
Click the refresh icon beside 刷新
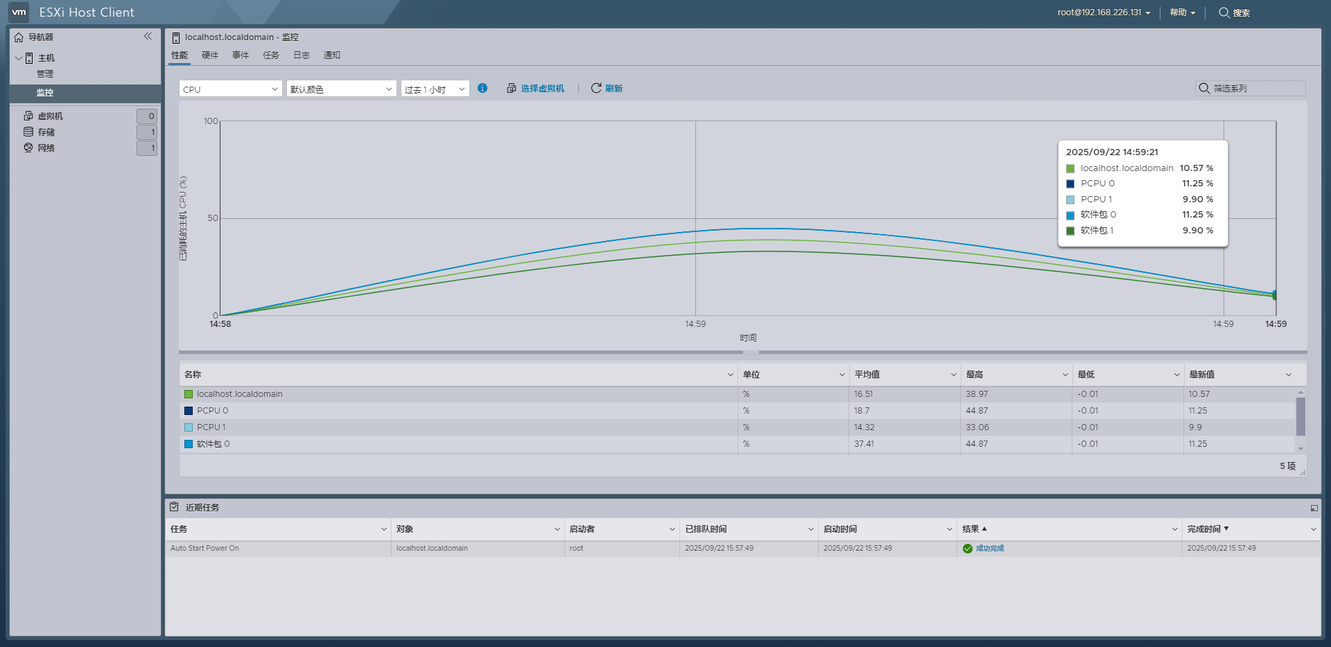pyautogui.click(x=595, y=88)
